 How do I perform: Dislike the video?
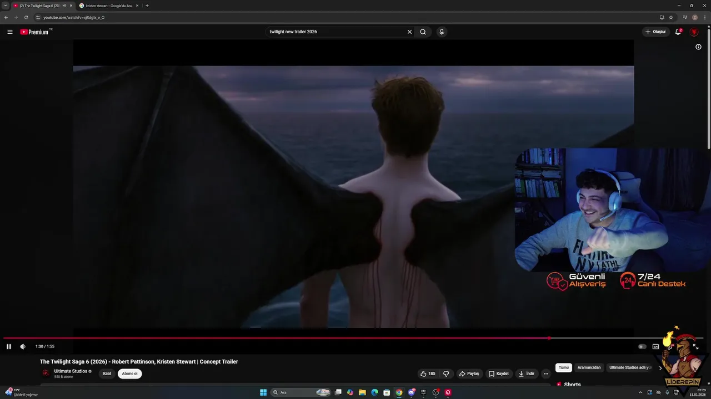point(445,374)
